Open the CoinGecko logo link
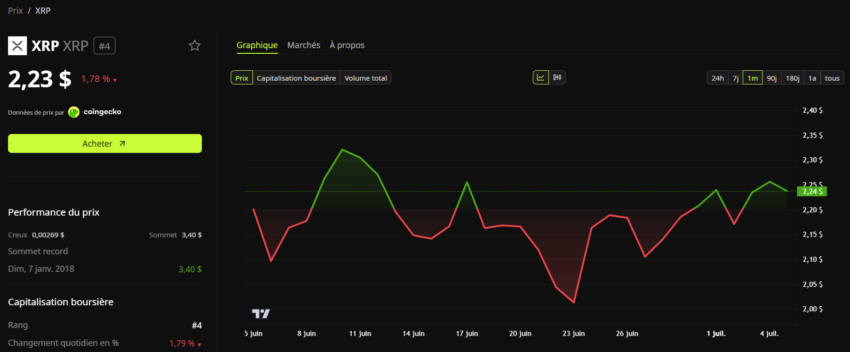This screenshot has height=352, width=850. [74, 112]
